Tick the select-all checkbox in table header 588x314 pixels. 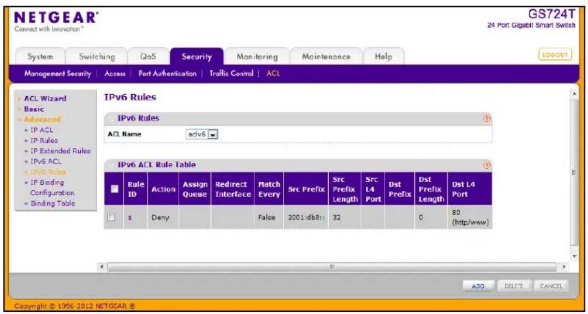114,189
